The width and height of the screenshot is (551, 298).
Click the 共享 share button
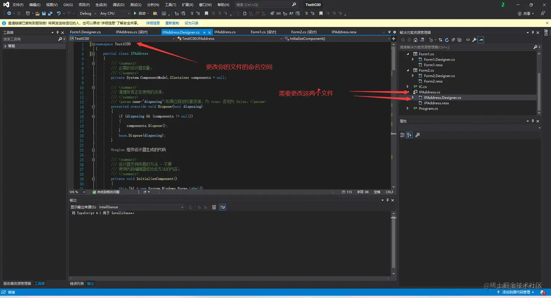tap(526, 13)
